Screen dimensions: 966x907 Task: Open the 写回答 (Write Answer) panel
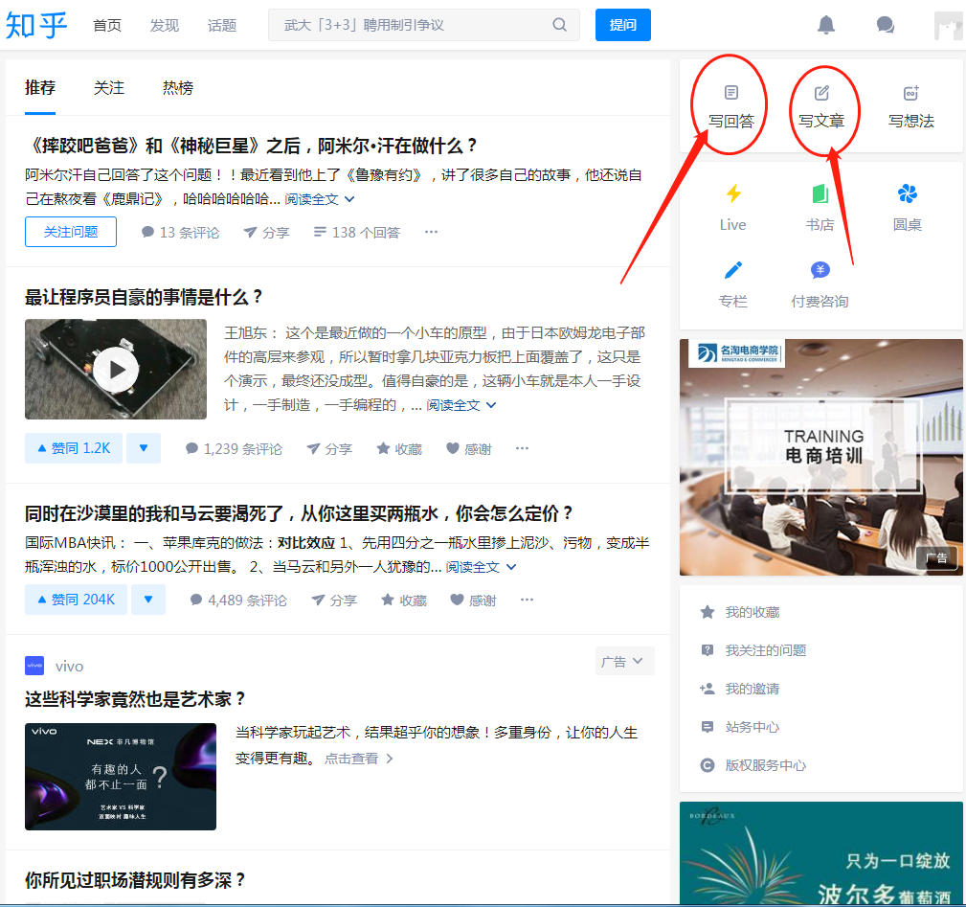(x=729, y=105)
